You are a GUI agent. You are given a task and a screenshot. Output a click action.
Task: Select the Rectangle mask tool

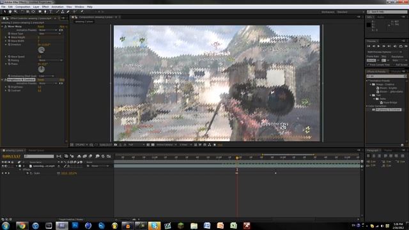(x=40, y=11)
